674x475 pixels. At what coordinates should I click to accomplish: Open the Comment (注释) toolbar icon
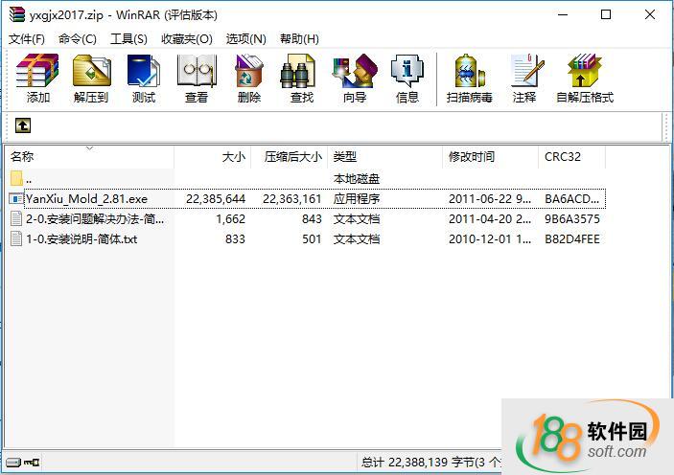click(524, 79)
